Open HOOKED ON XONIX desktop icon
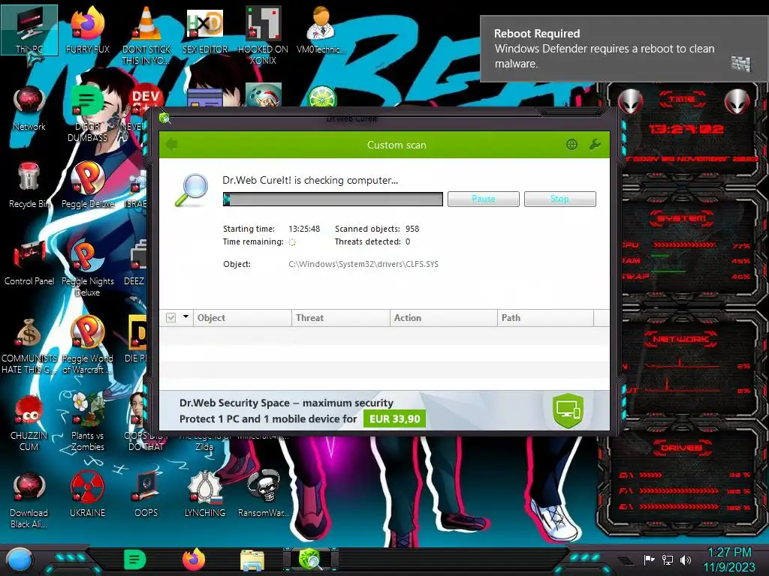The height and width of the screenshot is (576, 769). pyautogui.click(x=263, y=35)
